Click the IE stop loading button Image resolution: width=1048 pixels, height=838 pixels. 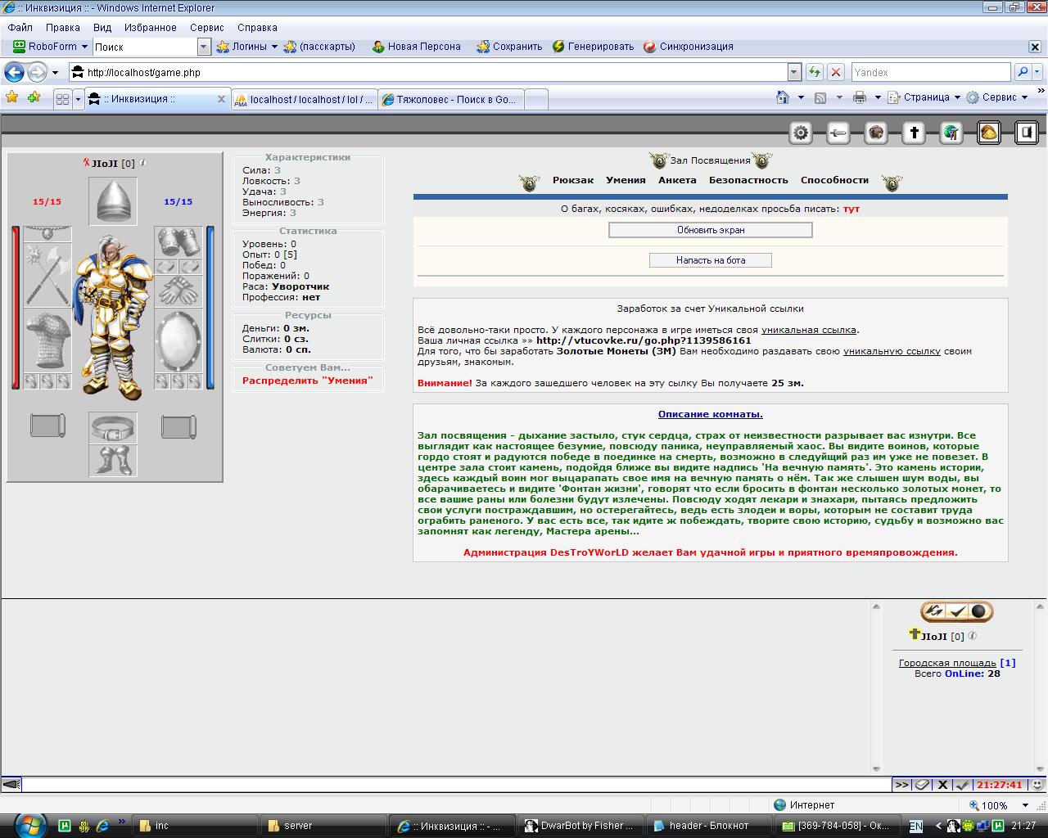click(836, 72)
